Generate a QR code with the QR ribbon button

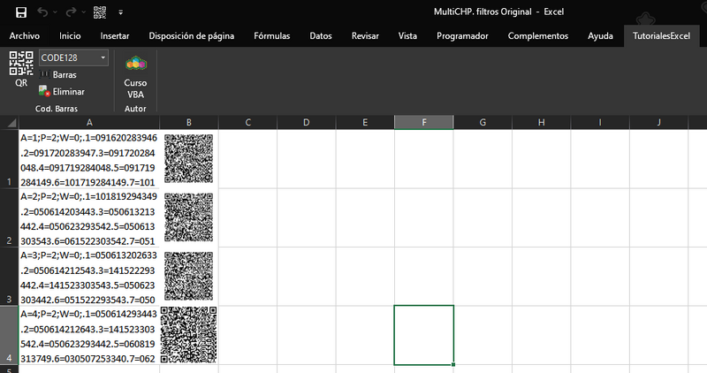(21, 69)
